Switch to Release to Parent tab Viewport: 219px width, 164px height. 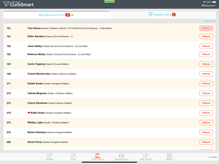coord(56,15)
